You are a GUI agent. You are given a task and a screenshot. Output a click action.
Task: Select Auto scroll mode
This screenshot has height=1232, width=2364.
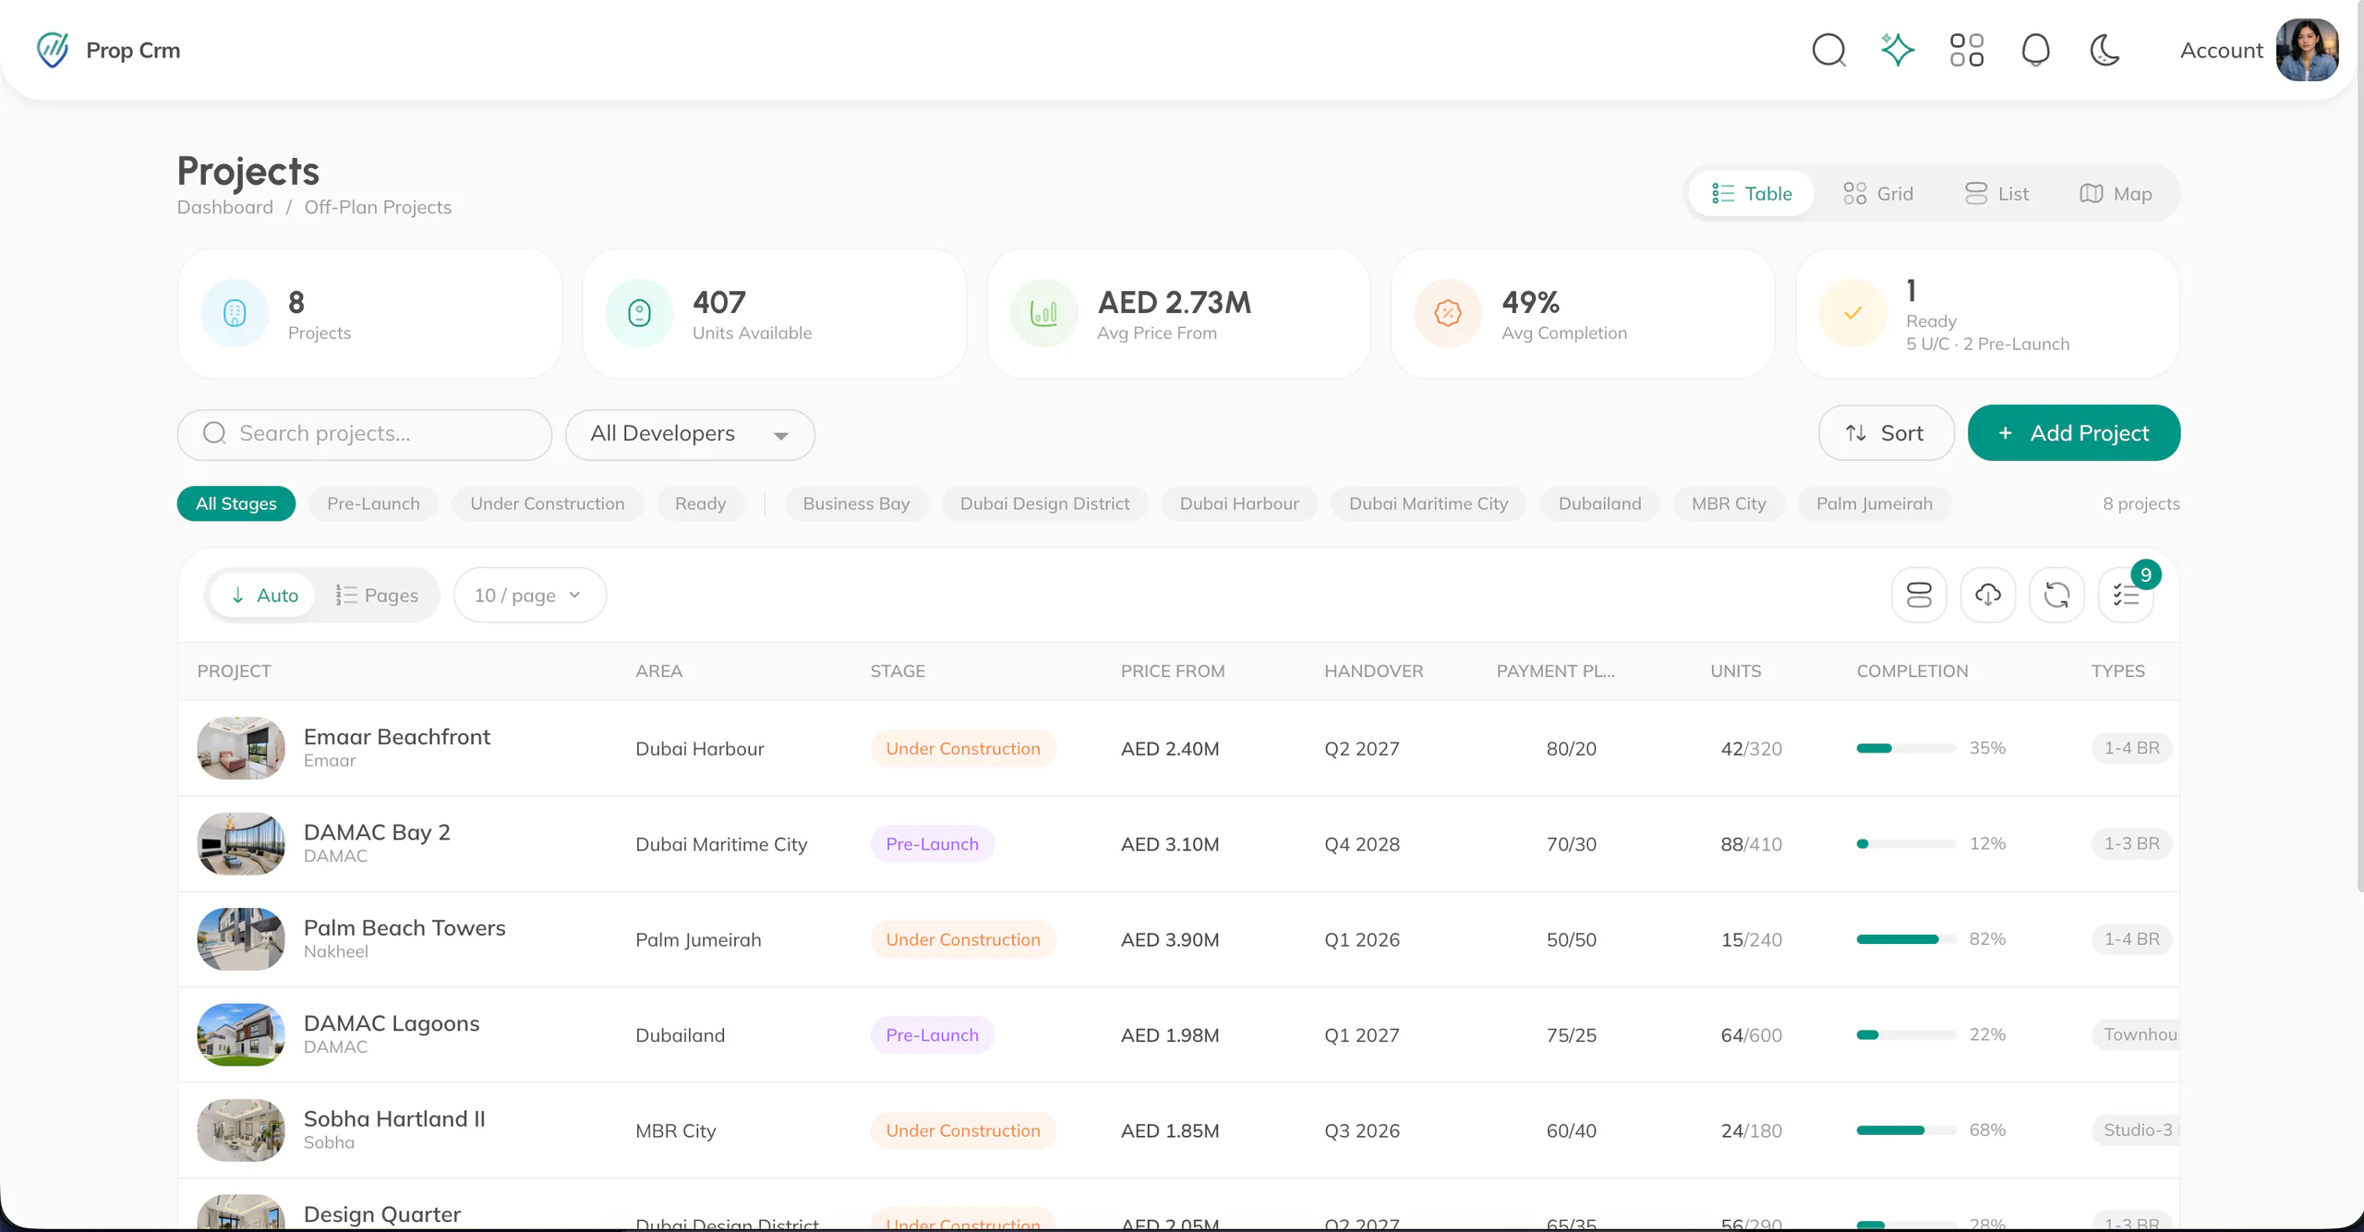coord(263,596)
